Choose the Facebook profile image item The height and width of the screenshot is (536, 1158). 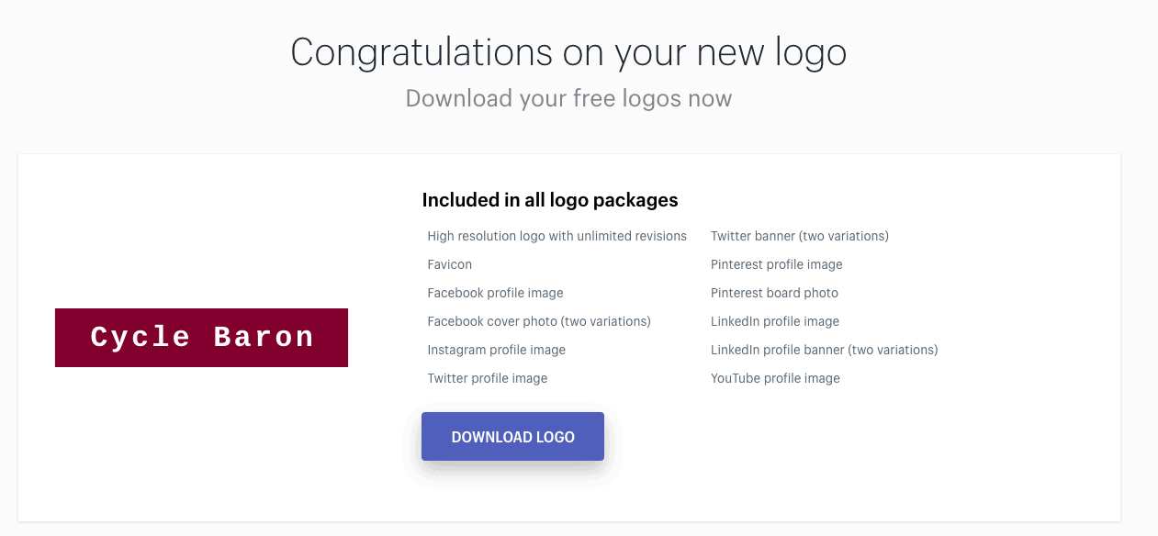[495, 293]
